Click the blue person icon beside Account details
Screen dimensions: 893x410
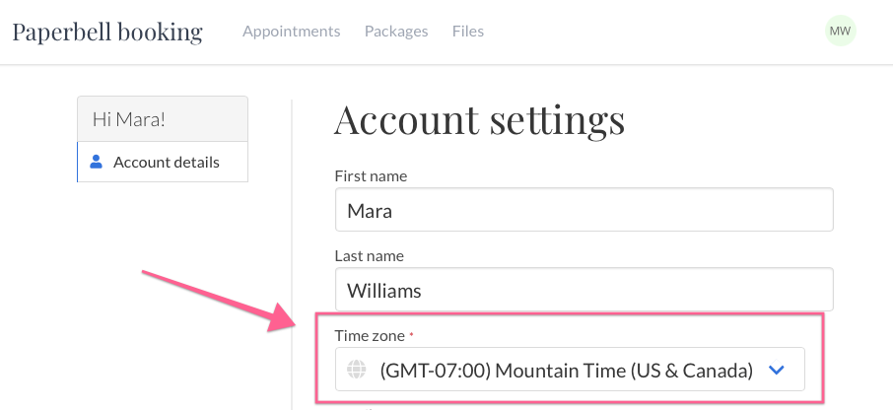[97, 163]
